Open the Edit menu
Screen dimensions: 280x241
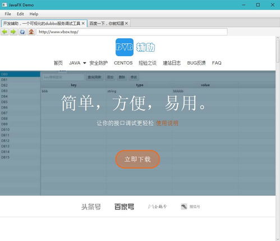[20, 14]
